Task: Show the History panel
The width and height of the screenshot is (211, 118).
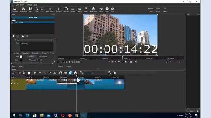Action: click(101, 10)
